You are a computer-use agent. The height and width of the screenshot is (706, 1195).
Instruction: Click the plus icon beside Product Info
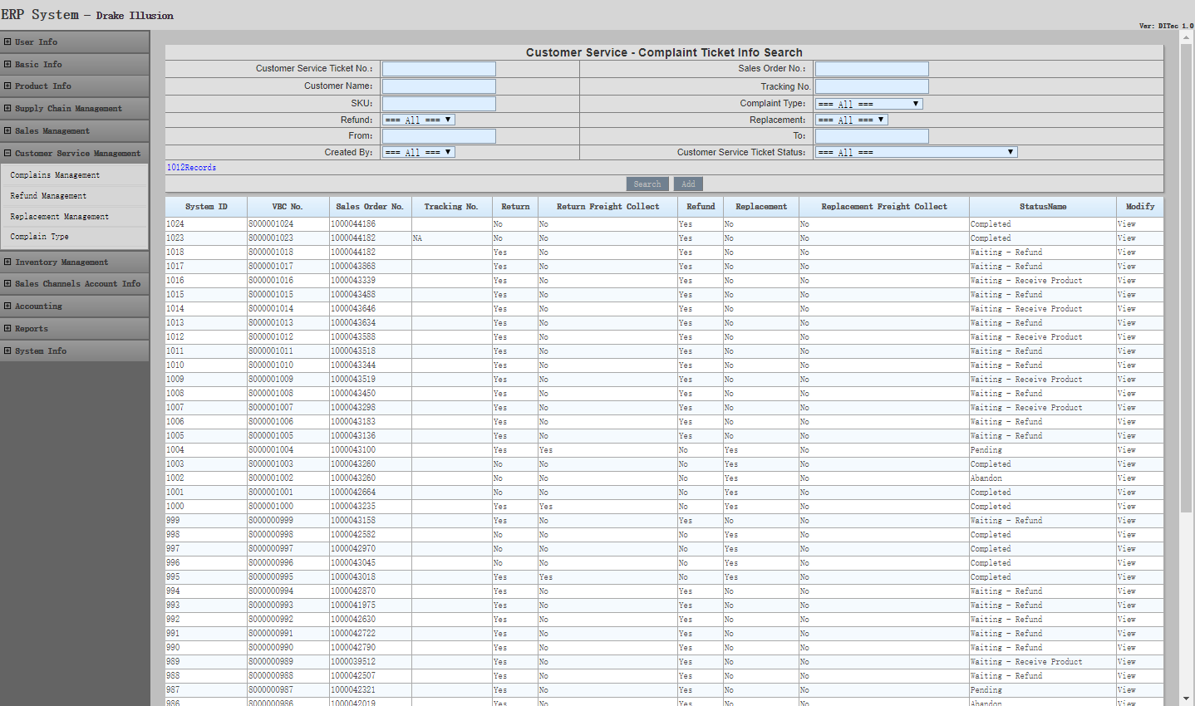(x=7, y=86)
